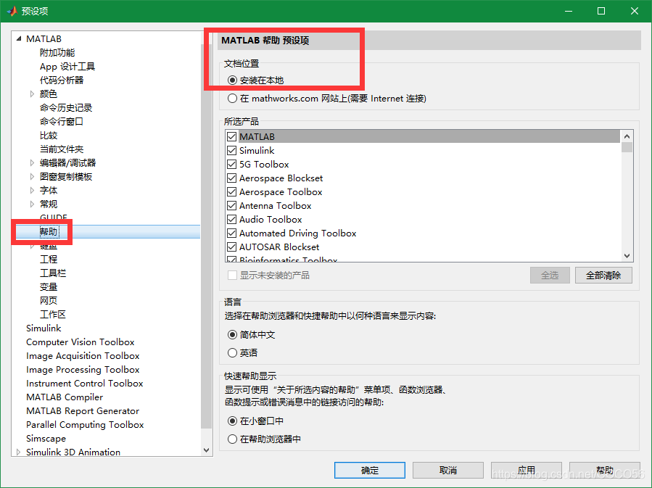Toggle Audio Toolbox checkbox
This screenshot has width=652, height=488.
point(231,219)
